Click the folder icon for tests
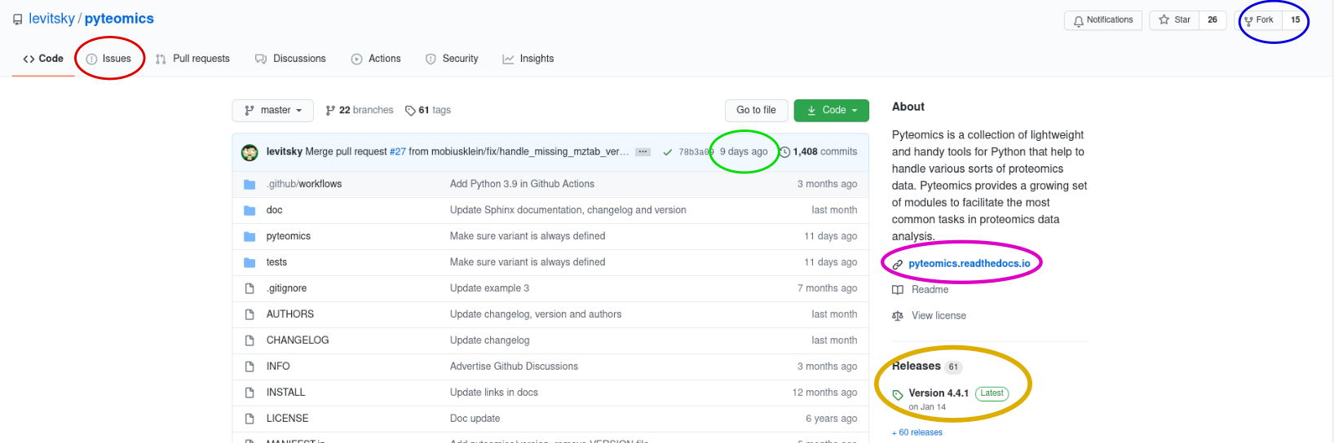The image size is (1334, 443). 250,262
